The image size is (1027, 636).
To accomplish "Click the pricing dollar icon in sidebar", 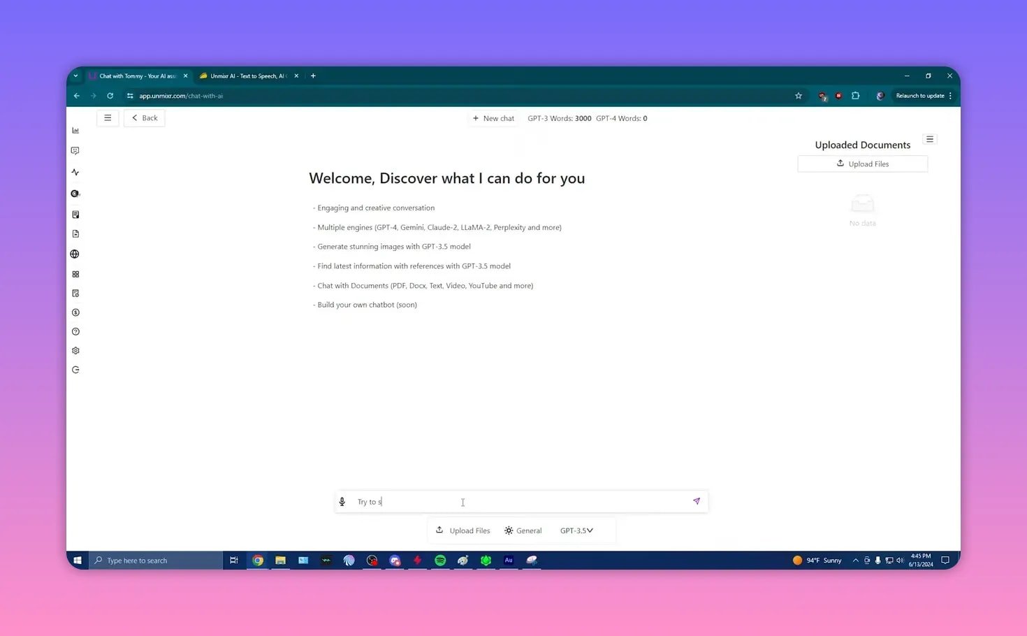I will pyautogui.click(x=75, y=312).
